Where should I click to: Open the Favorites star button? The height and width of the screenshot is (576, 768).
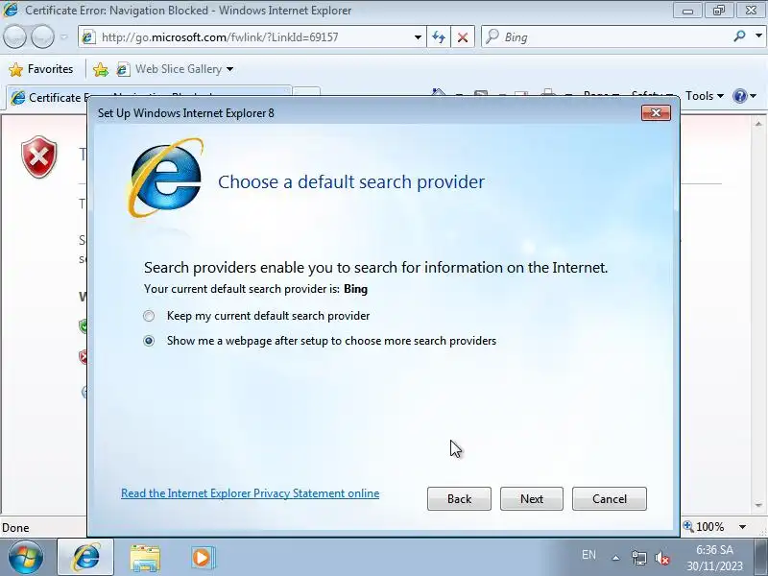41,69
